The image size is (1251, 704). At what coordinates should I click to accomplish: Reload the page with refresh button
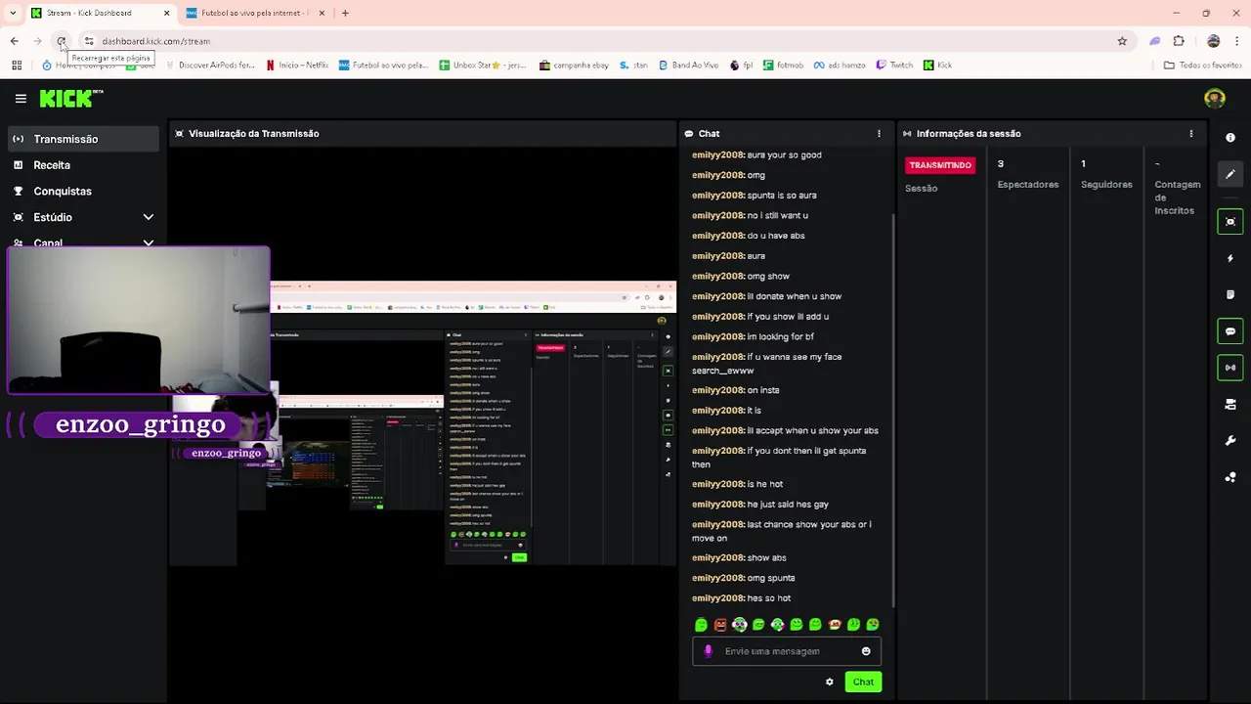[61, 41]
